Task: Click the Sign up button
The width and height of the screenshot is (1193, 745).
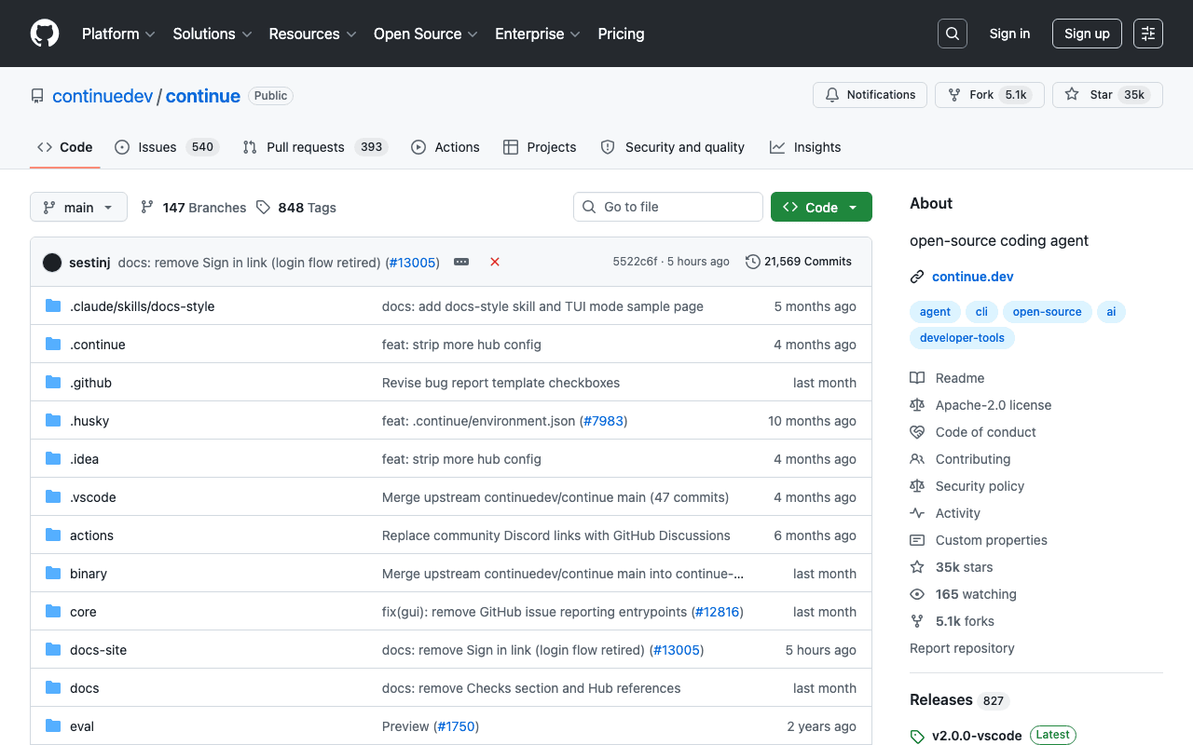Action: (1087, 34)
